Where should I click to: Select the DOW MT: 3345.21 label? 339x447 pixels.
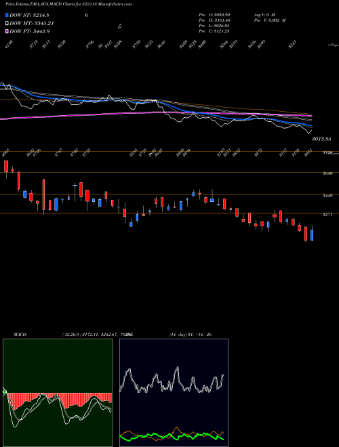pos(32,23)
